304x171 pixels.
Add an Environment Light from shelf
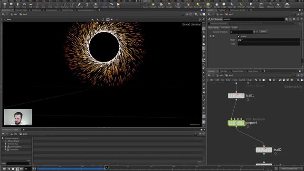click(208, 5)
